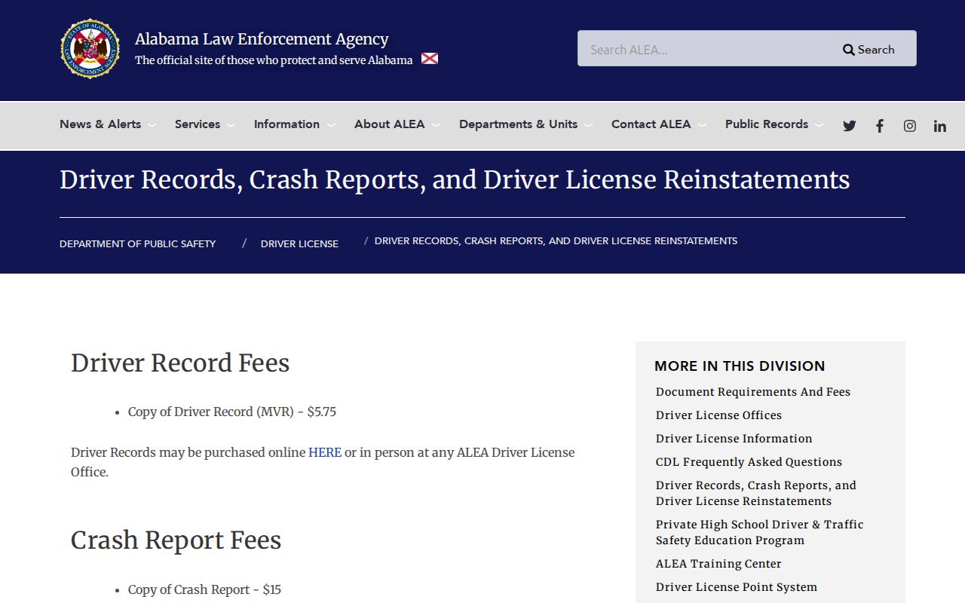Open the Departments & Units menu
This screenshot has height=603, width=965.
tap(526, 124)
